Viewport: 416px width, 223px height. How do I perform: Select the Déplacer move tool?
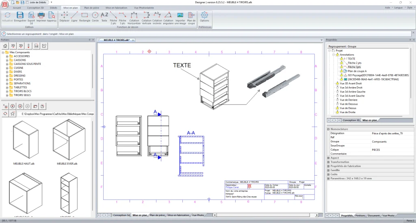tap(65, 17)
